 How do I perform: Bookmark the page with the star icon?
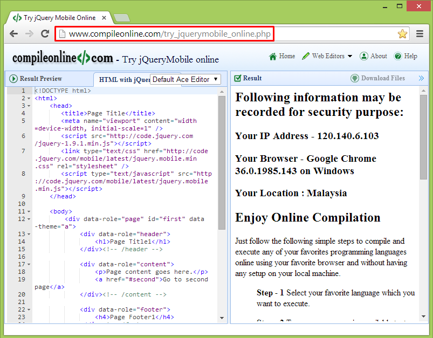tap(402, 33)
